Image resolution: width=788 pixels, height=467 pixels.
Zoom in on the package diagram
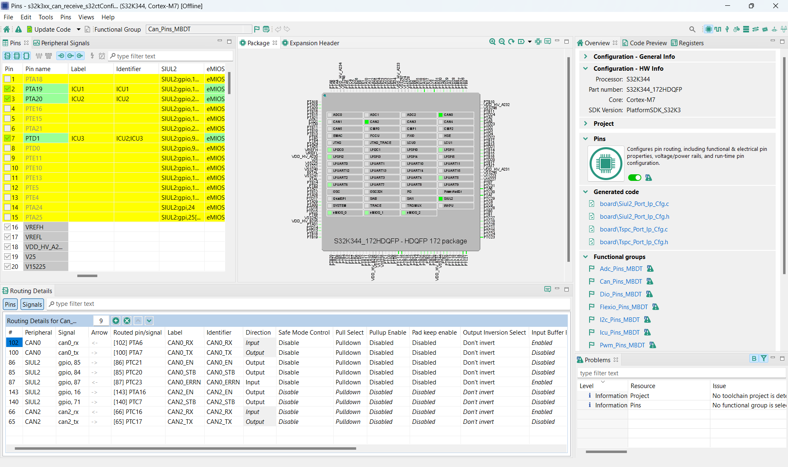492,42
